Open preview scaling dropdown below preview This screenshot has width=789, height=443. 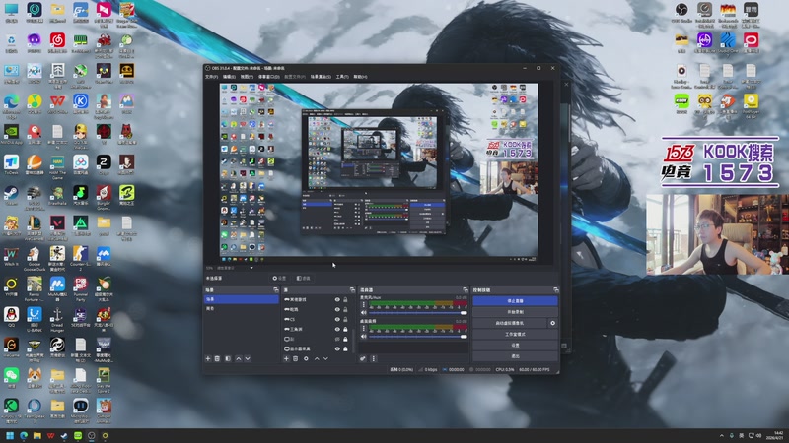251,268
